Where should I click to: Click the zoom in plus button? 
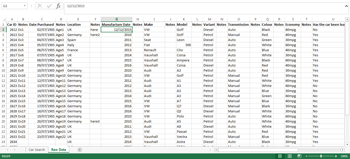point(336,156)
